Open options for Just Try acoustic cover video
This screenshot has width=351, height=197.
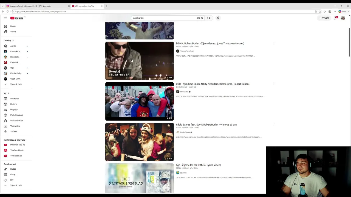274,43
